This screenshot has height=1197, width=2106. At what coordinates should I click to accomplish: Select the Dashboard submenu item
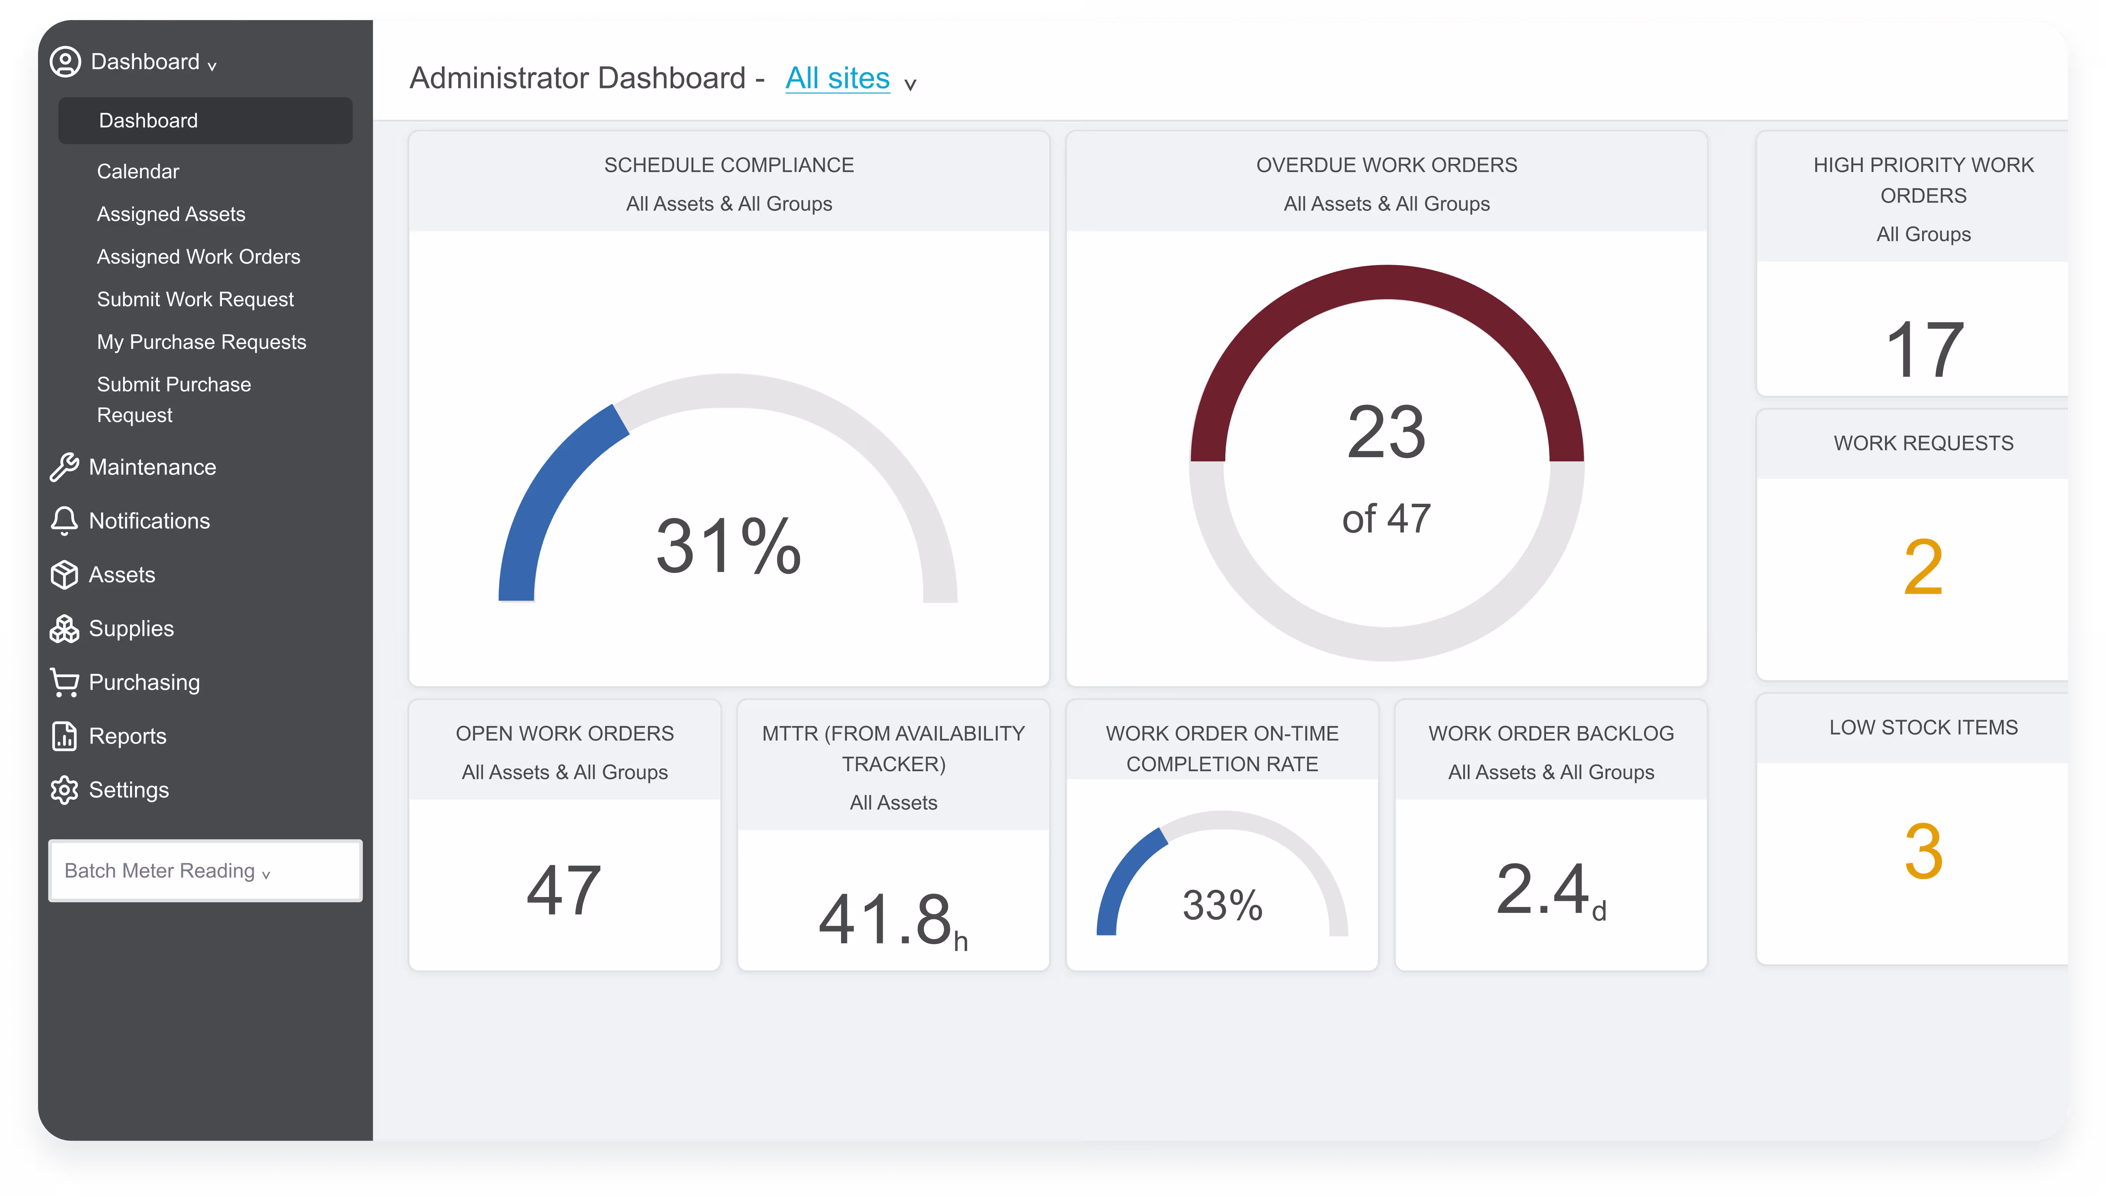205,121
